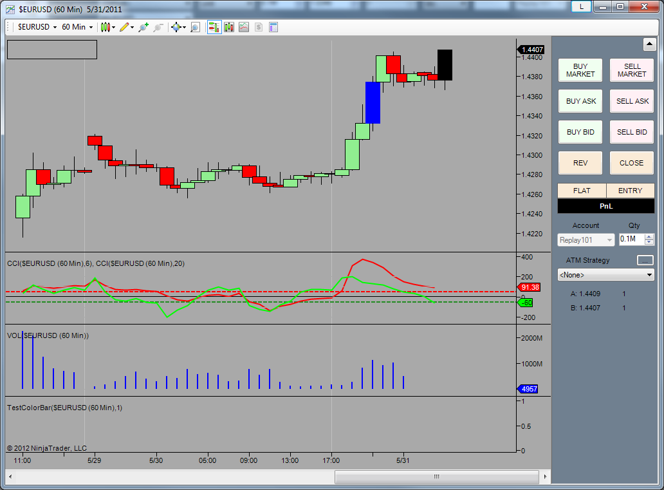The height and width of the screenshot is (490, 664).
Task: Open the $EURUSD instrument dropdown
Action: [37, 27]
